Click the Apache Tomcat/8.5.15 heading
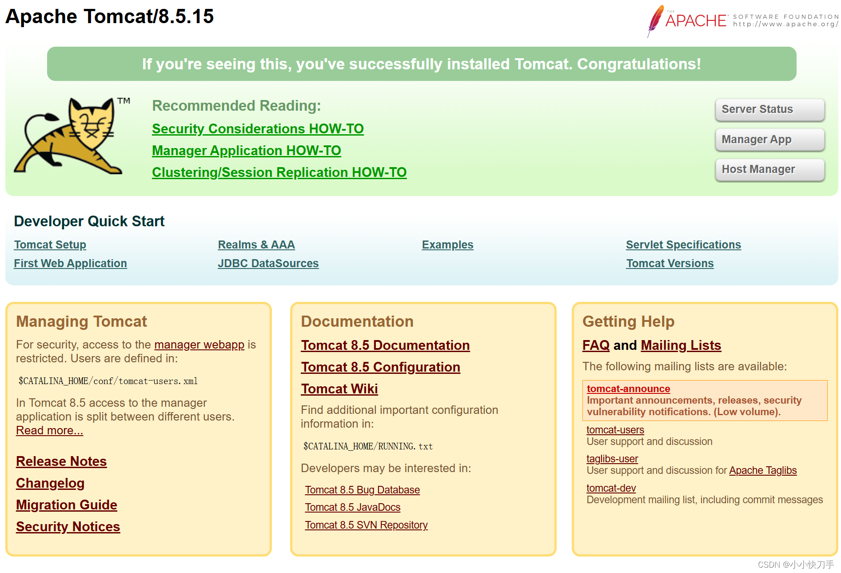Screen dimensions: 841x573 coord(110,16)
